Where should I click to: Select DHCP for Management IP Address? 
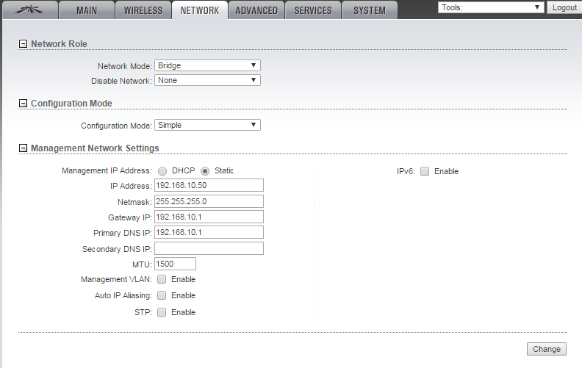(x=162, y=171)
